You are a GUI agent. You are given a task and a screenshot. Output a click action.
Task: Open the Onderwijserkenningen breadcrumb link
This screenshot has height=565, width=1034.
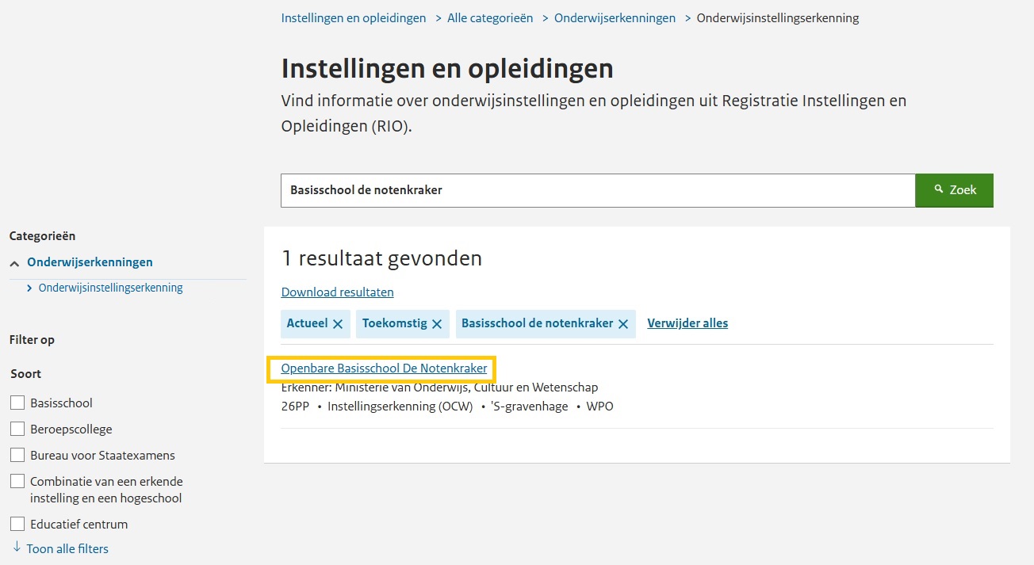(615, 17)
